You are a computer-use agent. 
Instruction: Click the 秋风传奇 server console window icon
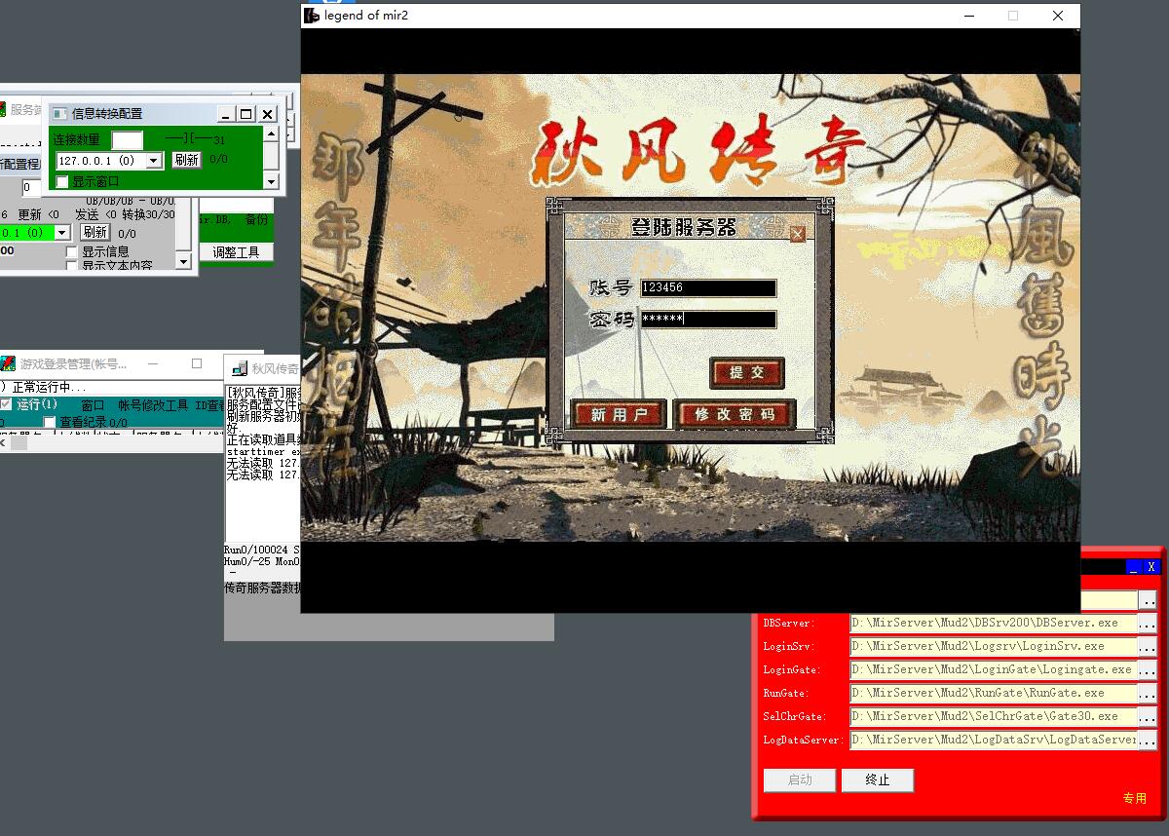239,368
